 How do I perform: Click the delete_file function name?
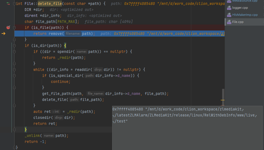tap(50, 4)
